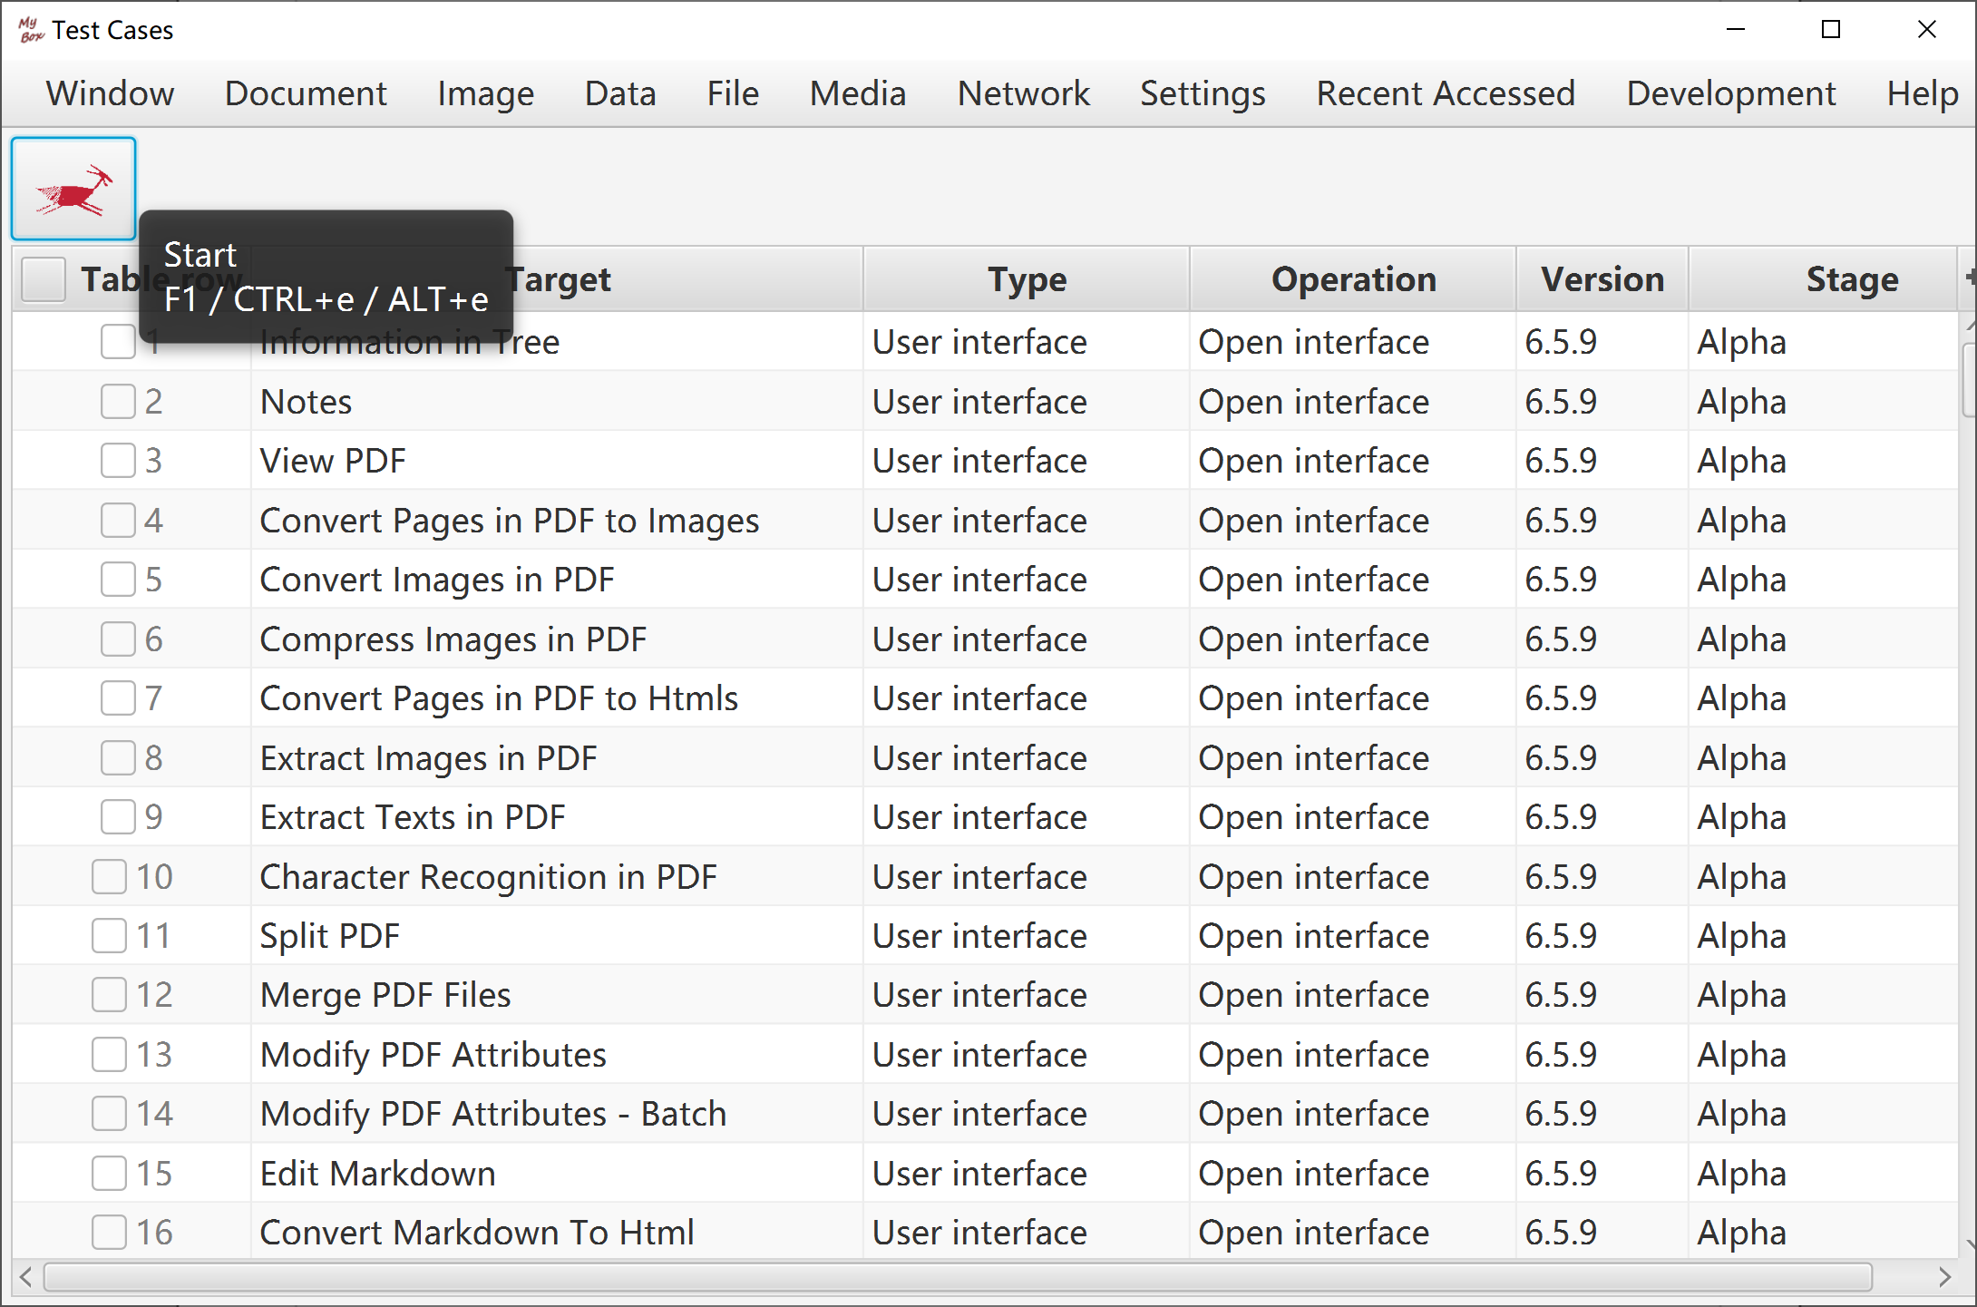Check the checkbox for row 5

point(118,580)
